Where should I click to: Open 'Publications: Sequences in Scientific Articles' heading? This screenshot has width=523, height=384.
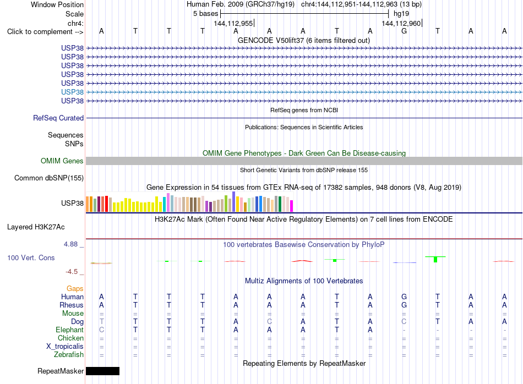(x=304, y=127)
